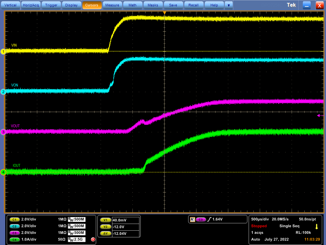This screenshot has height=245, width=326.
Task: Click the 500µs/div timebase readout
Action: click(260, 219)
